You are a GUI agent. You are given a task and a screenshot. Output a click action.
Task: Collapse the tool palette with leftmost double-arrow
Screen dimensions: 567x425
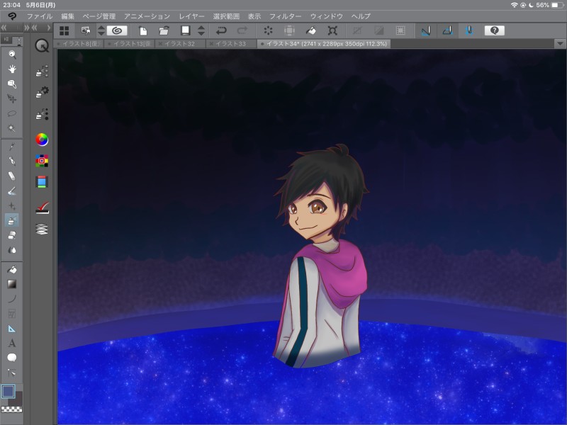4,28
